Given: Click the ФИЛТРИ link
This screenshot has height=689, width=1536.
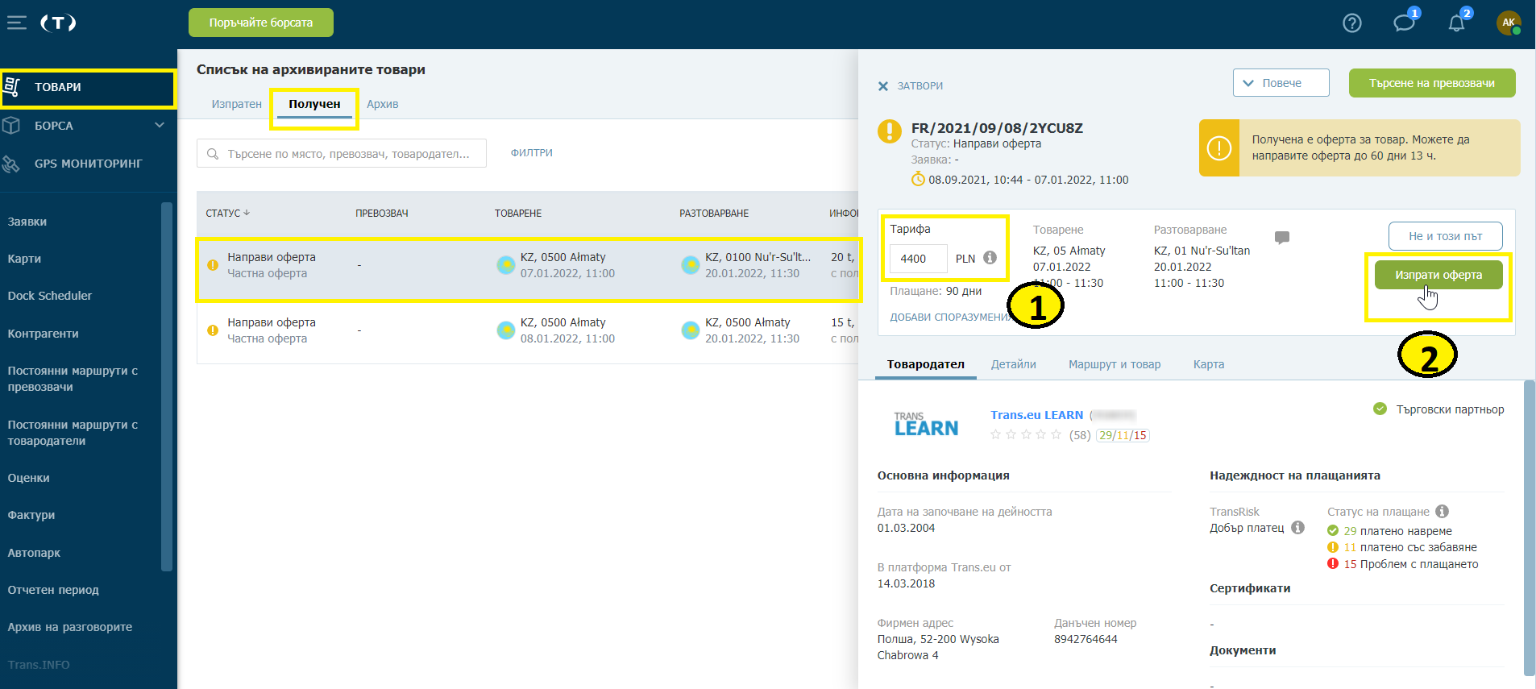Looking at the screenshot, I should [x=532, y=153].
